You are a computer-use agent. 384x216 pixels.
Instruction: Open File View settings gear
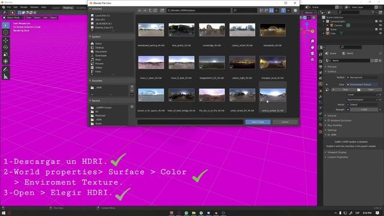(295, 11)
